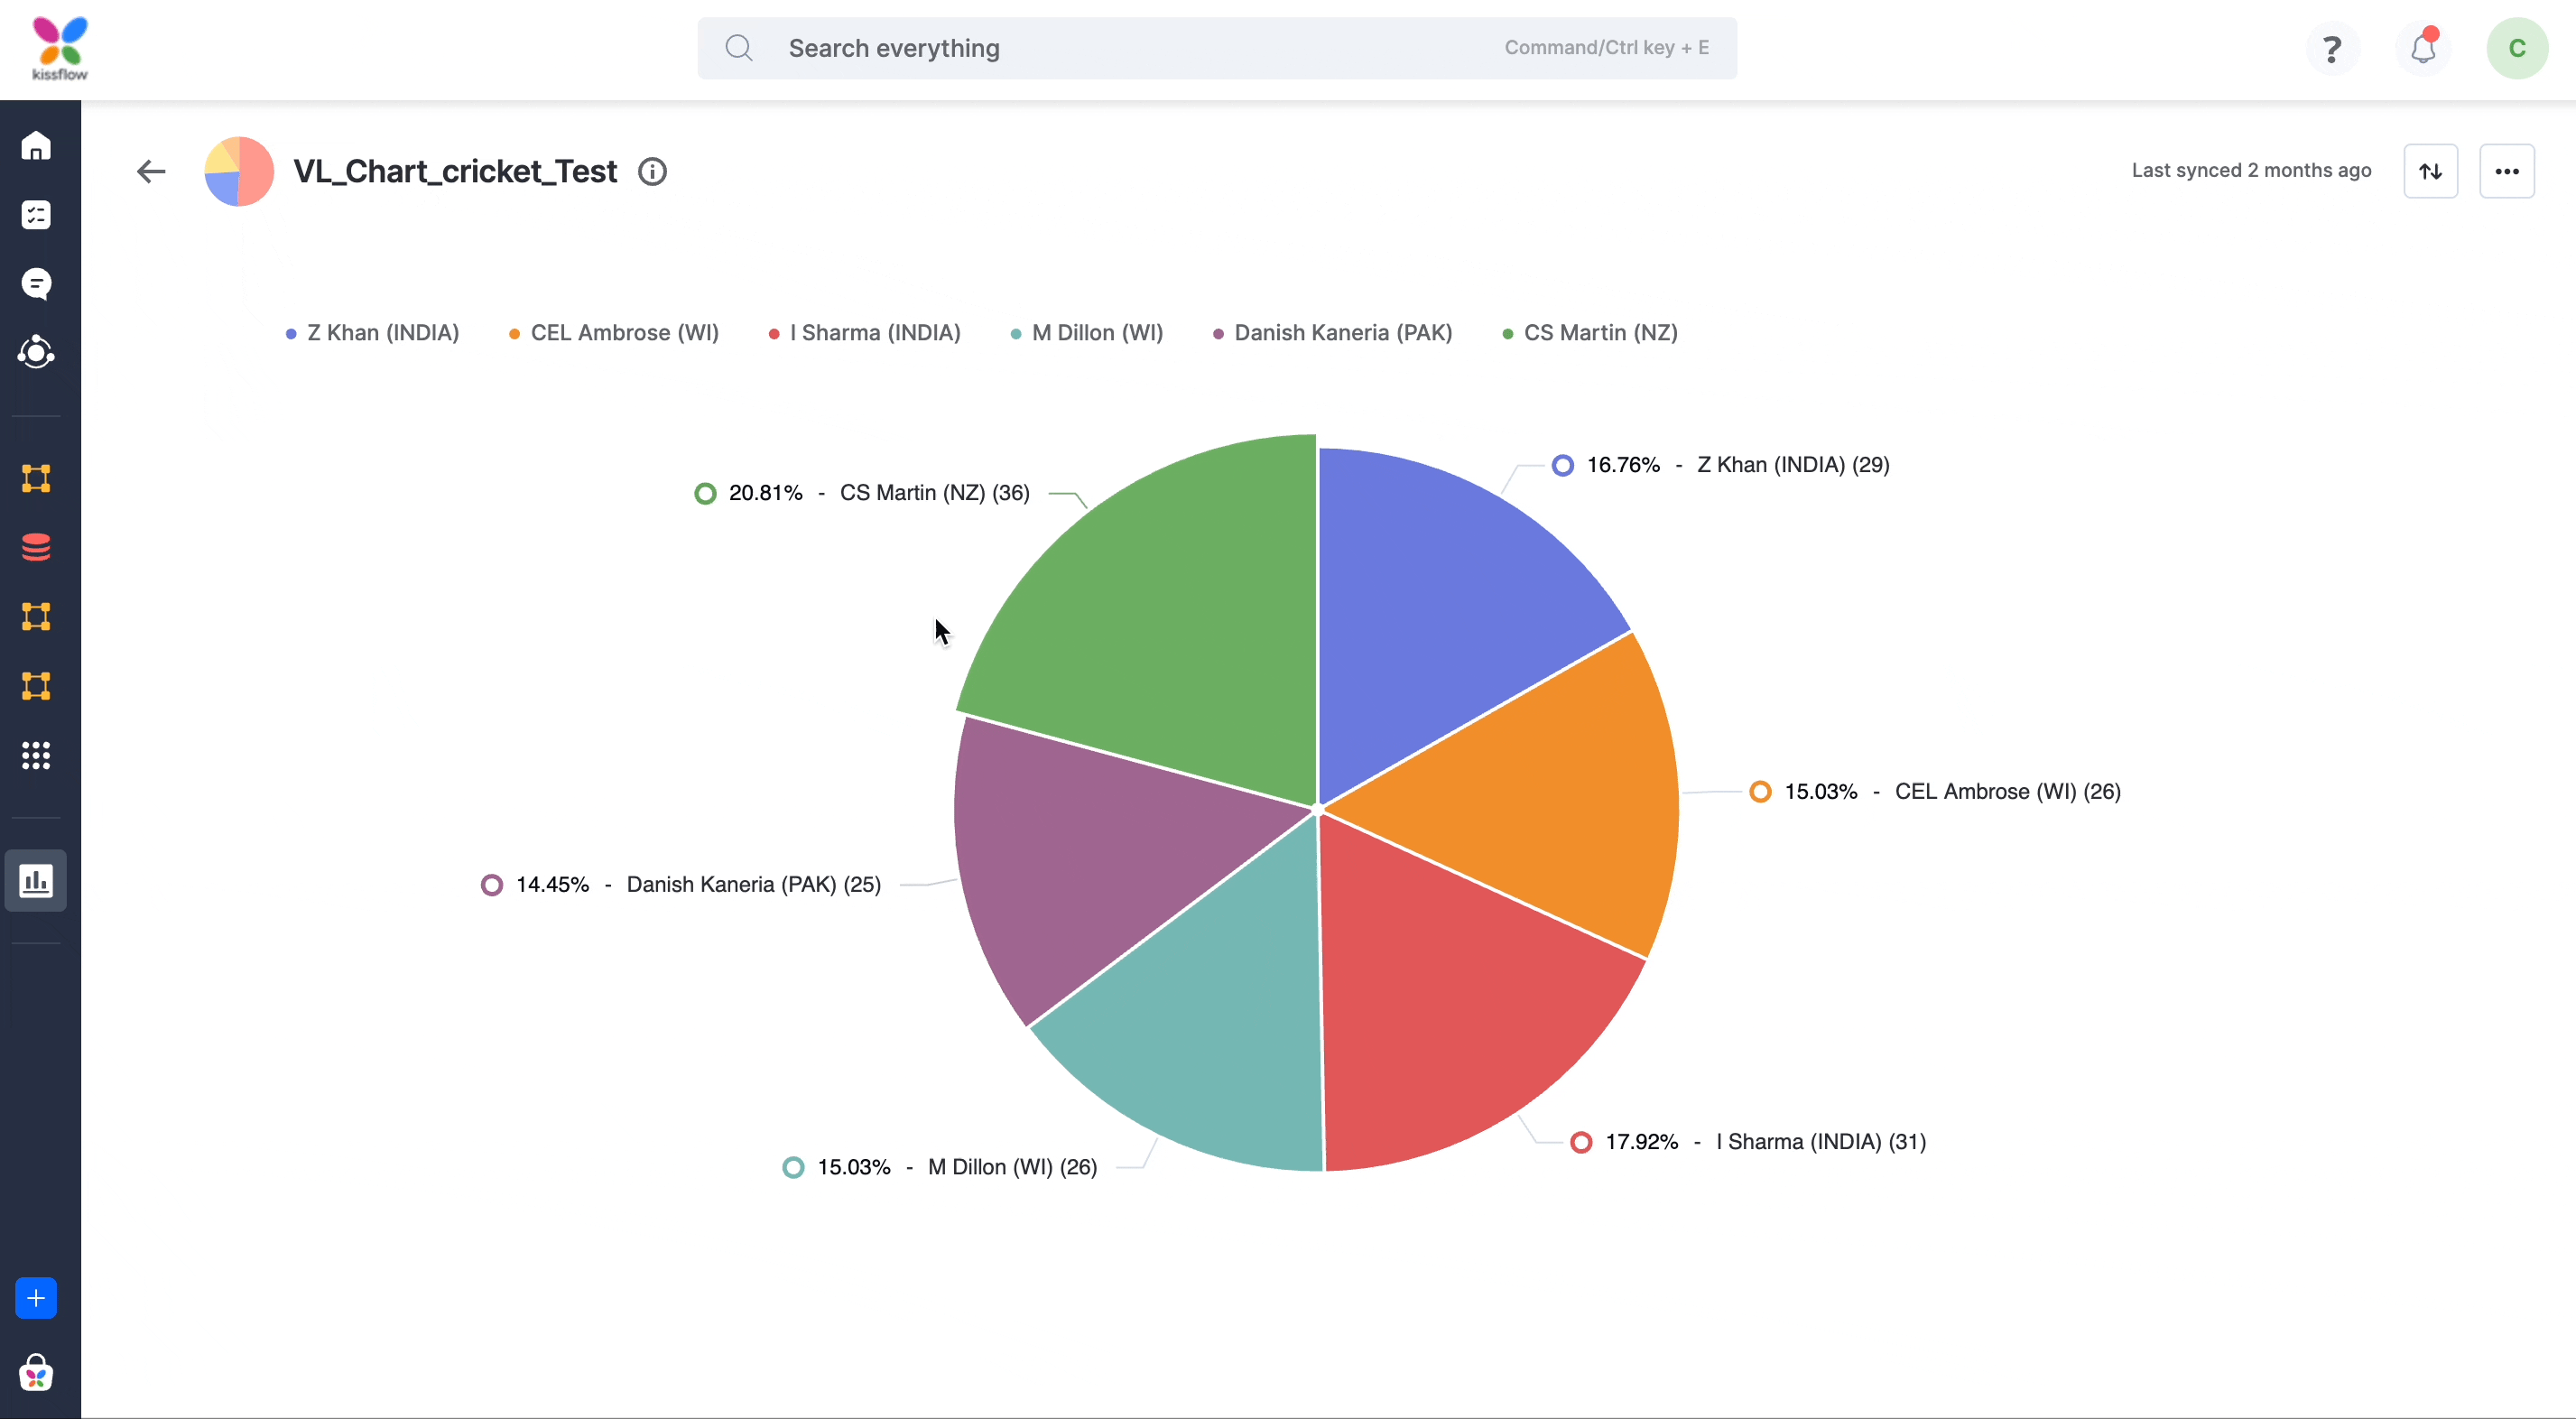This screenshot has width=2576, height=1419.
Task: Open the chat messages sidebar icon
Action: 36,284
